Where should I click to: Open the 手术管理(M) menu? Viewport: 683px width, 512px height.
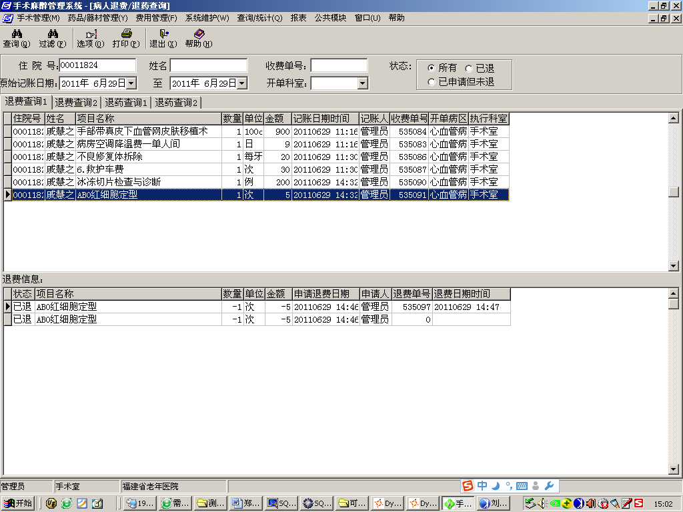pos(38,18)
